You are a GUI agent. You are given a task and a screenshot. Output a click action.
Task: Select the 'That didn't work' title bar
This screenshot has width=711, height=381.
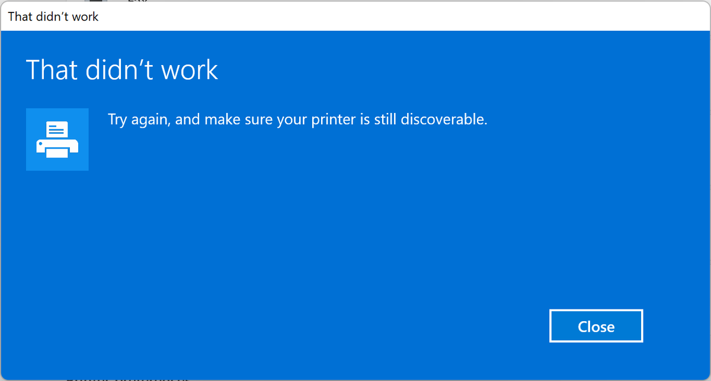pos(53,17)
